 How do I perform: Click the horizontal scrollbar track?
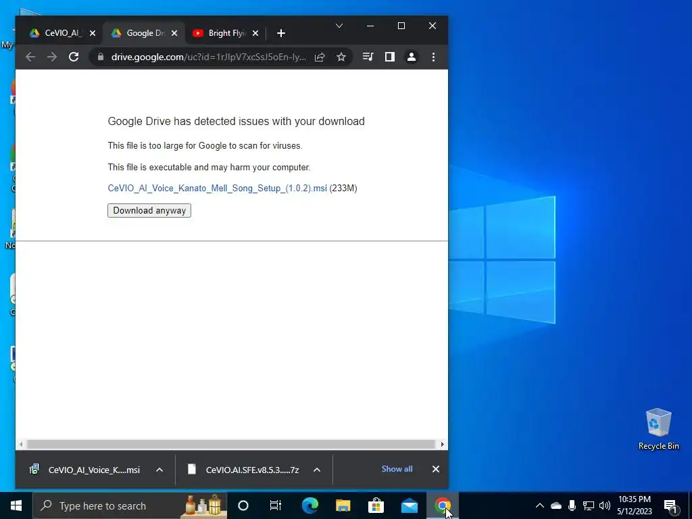[x=231, y=445]
